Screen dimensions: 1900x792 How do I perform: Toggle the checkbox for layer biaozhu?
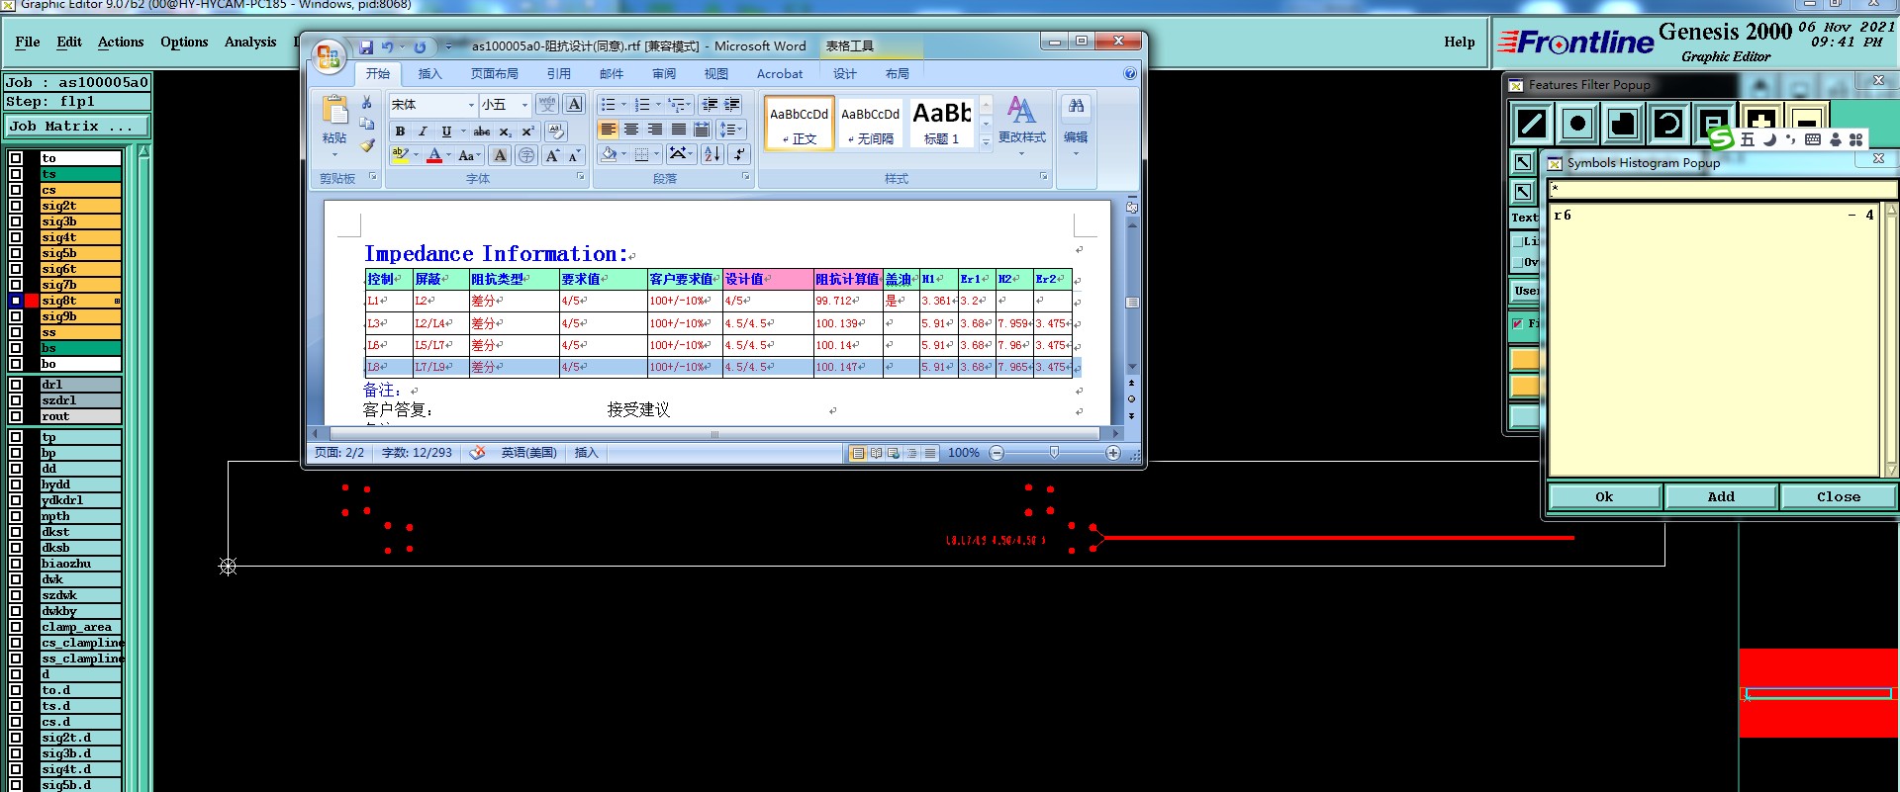pyautogui.click(x=16, y=564)
